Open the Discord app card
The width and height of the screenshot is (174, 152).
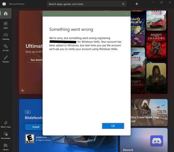coord(144,140)
